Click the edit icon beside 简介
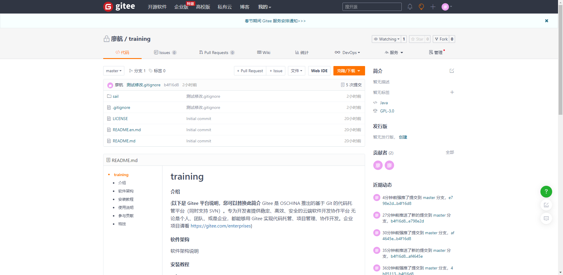The image size is (563, 275). pyautogui.click(x=452, y=71)
